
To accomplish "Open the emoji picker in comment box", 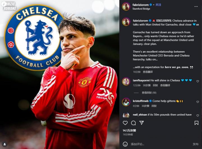I will (125, 144).
